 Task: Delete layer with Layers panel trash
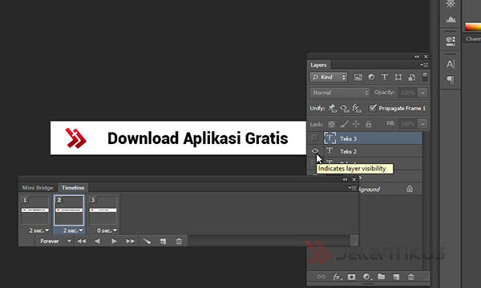point(411,277)
